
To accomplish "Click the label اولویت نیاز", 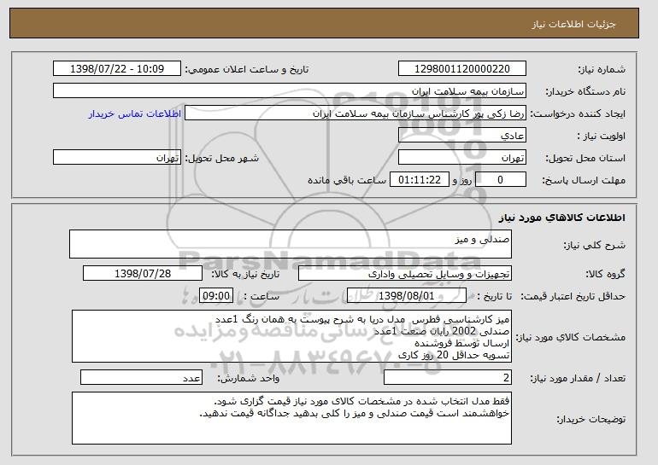I will [601, 137].
